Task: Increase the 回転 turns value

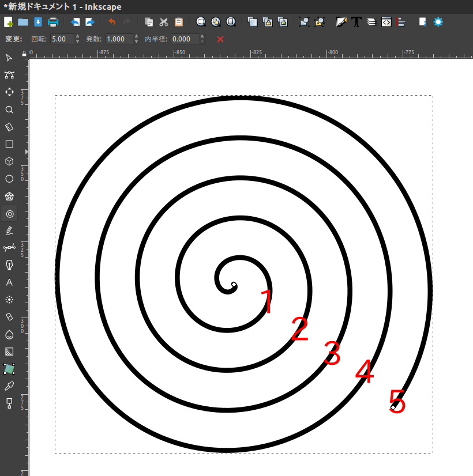Action: (77, 36)
